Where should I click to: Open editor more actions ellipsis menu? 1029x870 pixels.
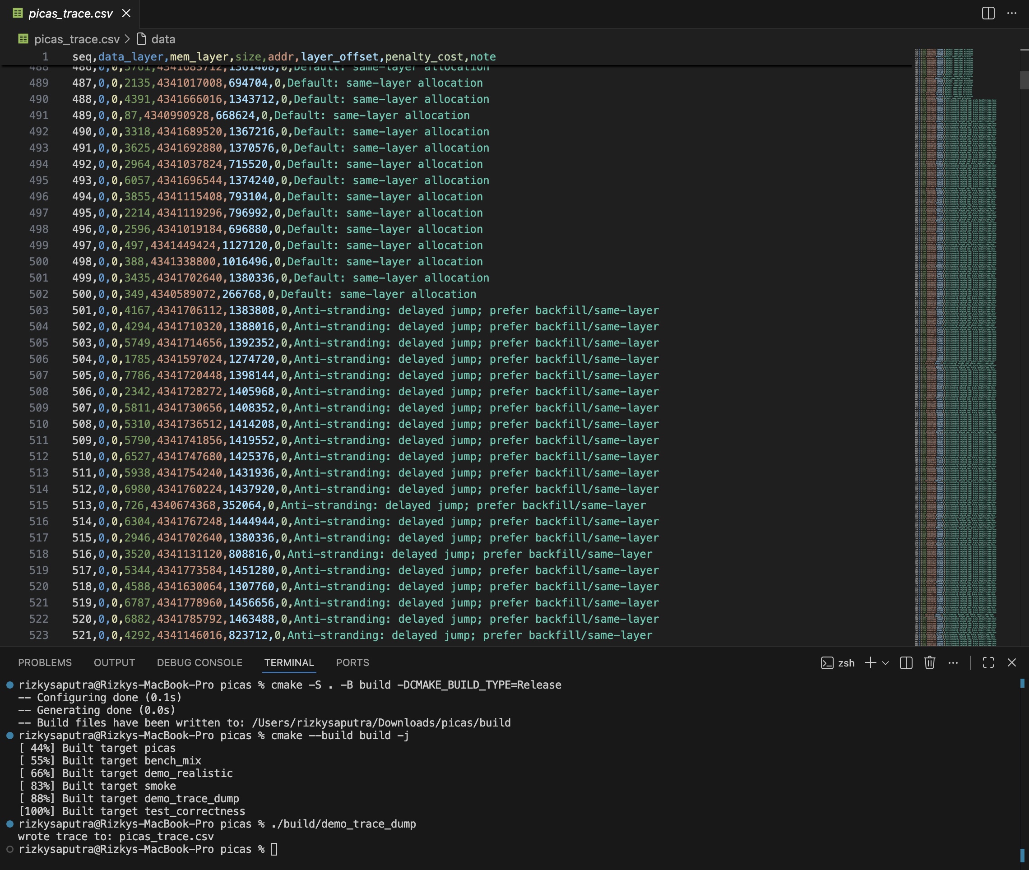click(1012, 14)
